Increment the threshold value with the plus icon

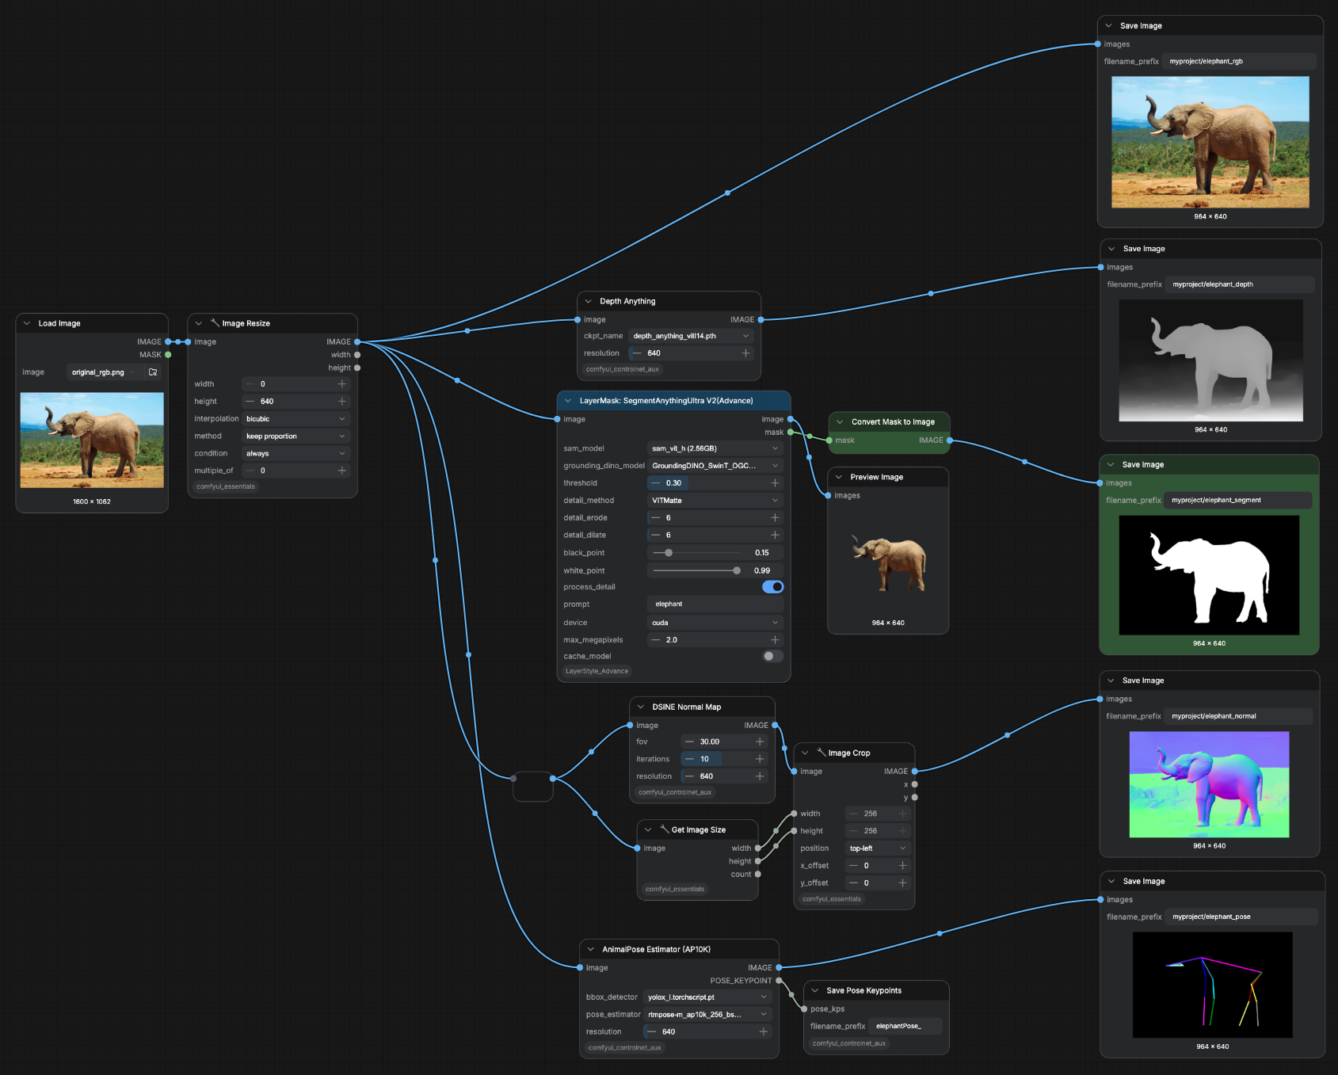pyautogui.click(x=775, y=483)
